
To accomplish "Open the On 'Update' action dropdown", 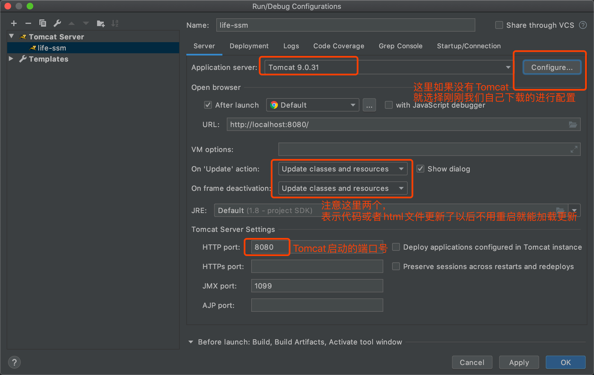I will pos(342,169).
